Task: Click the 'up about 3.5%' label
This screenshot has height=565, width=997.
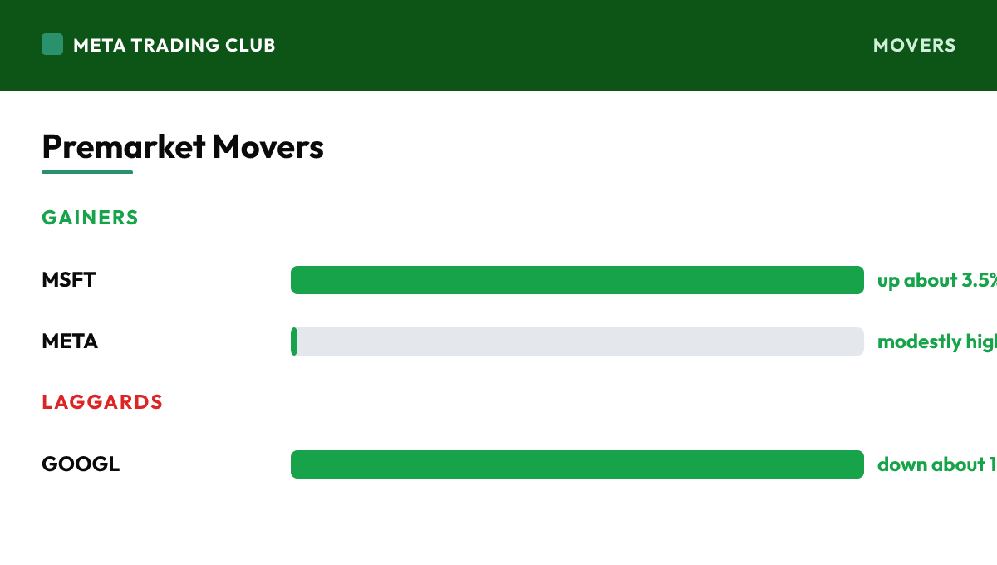Action: pyautogui.click(x=937, y=280)
